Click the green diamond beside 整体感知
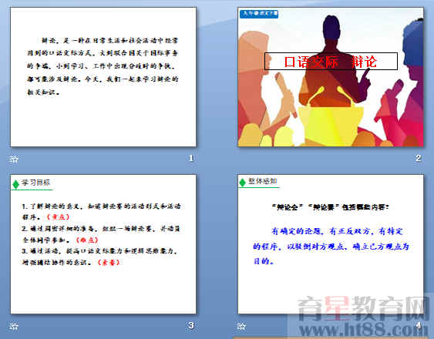 click(243, 183)
